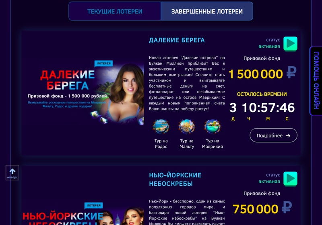This screenshot has height=225, width=322.
Task: Click the green play icon for Нью-Йоркские небоскребы
Action: 290,179
